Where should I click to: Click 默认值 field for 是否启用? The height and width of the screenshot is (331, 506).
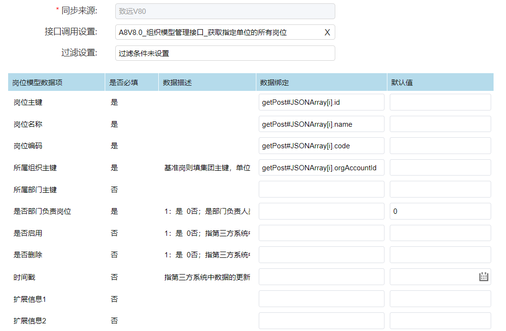[440, 233]
